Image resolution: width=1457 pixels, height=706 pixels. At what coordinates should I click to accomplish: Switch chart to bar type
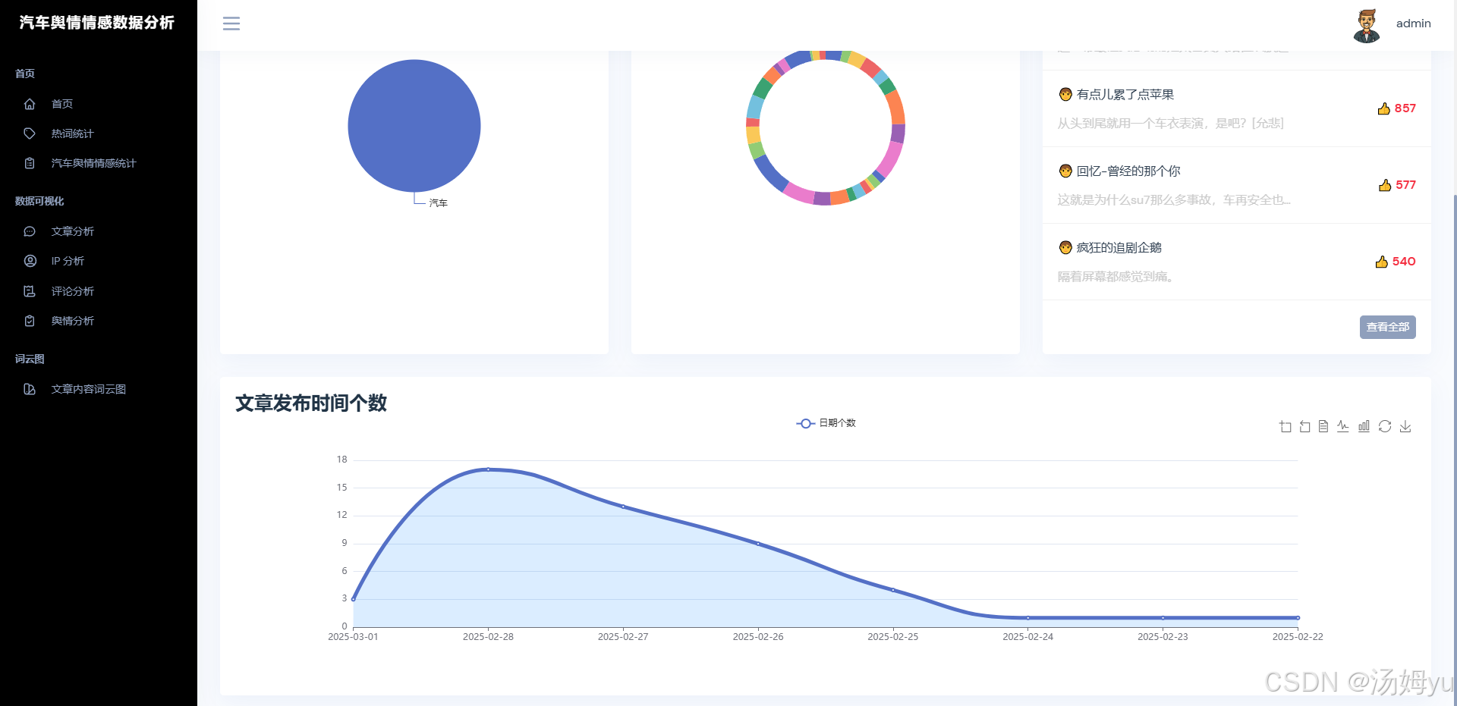click(1364, 426)
